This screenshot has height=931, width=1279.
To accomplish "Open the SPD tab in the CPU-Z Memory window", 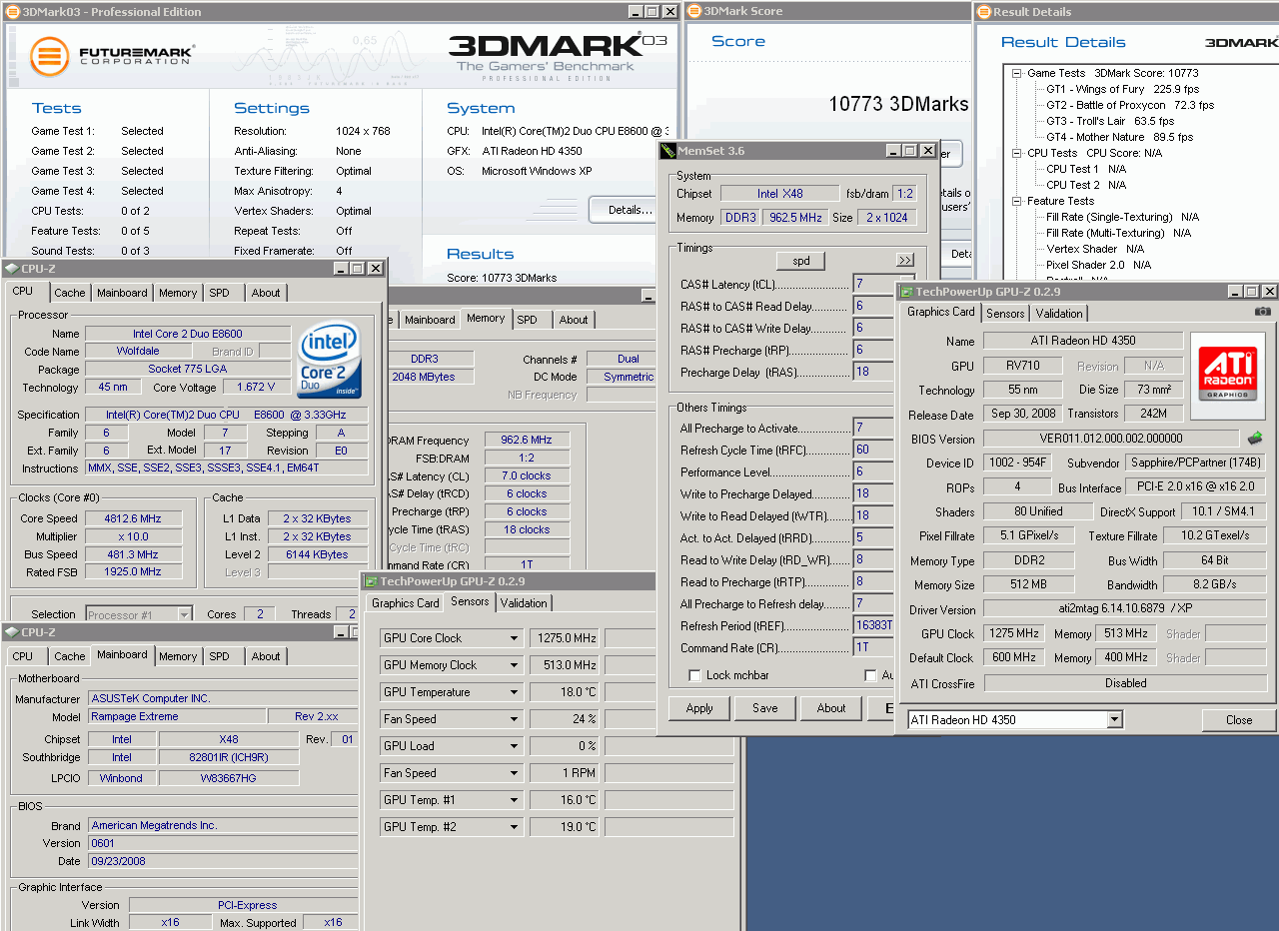I will point(527,320).
